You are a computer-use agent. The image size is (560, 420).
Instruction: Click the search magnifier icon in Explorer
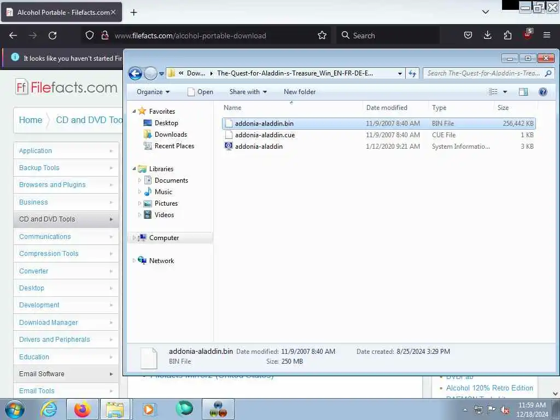pyautogui.click(x=548, y=73)
